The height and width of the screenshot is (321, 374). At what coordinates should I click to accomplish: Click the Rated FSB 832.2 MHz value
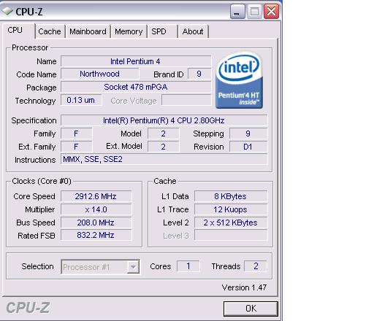(x=96, y=235)
